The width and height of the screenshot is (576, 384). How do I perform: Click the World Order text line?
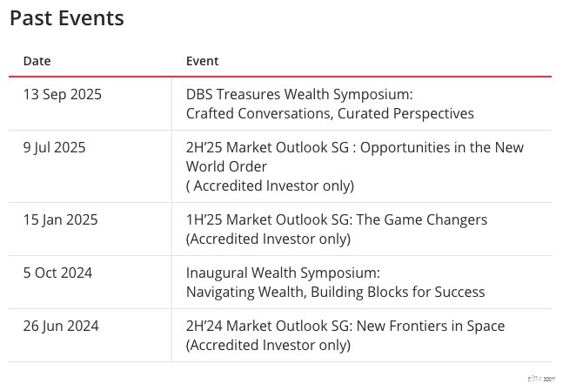226,167
